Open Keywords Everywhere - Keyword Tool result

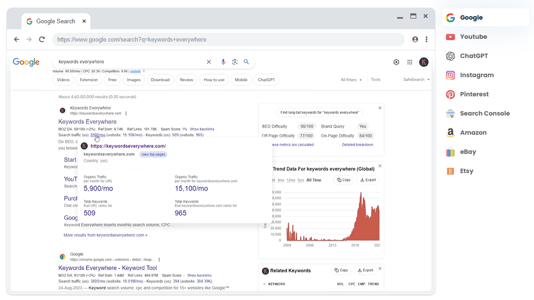tap(108, 268)
